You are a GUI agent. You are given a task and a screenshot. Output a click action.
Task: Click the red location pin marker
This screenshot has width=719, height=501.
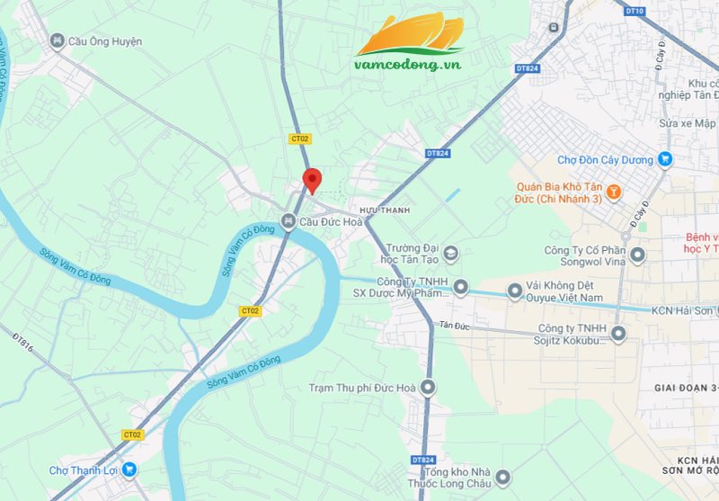tap(312, 181)
